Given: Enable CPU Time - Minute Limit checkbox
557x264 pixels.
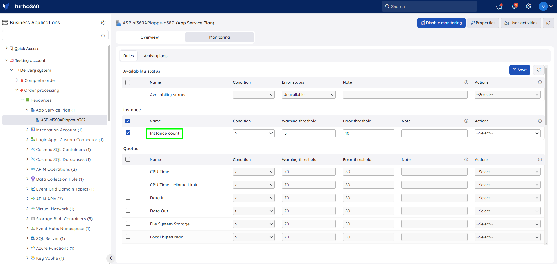Looking at the screenshot, I should (x=128, y=184).
